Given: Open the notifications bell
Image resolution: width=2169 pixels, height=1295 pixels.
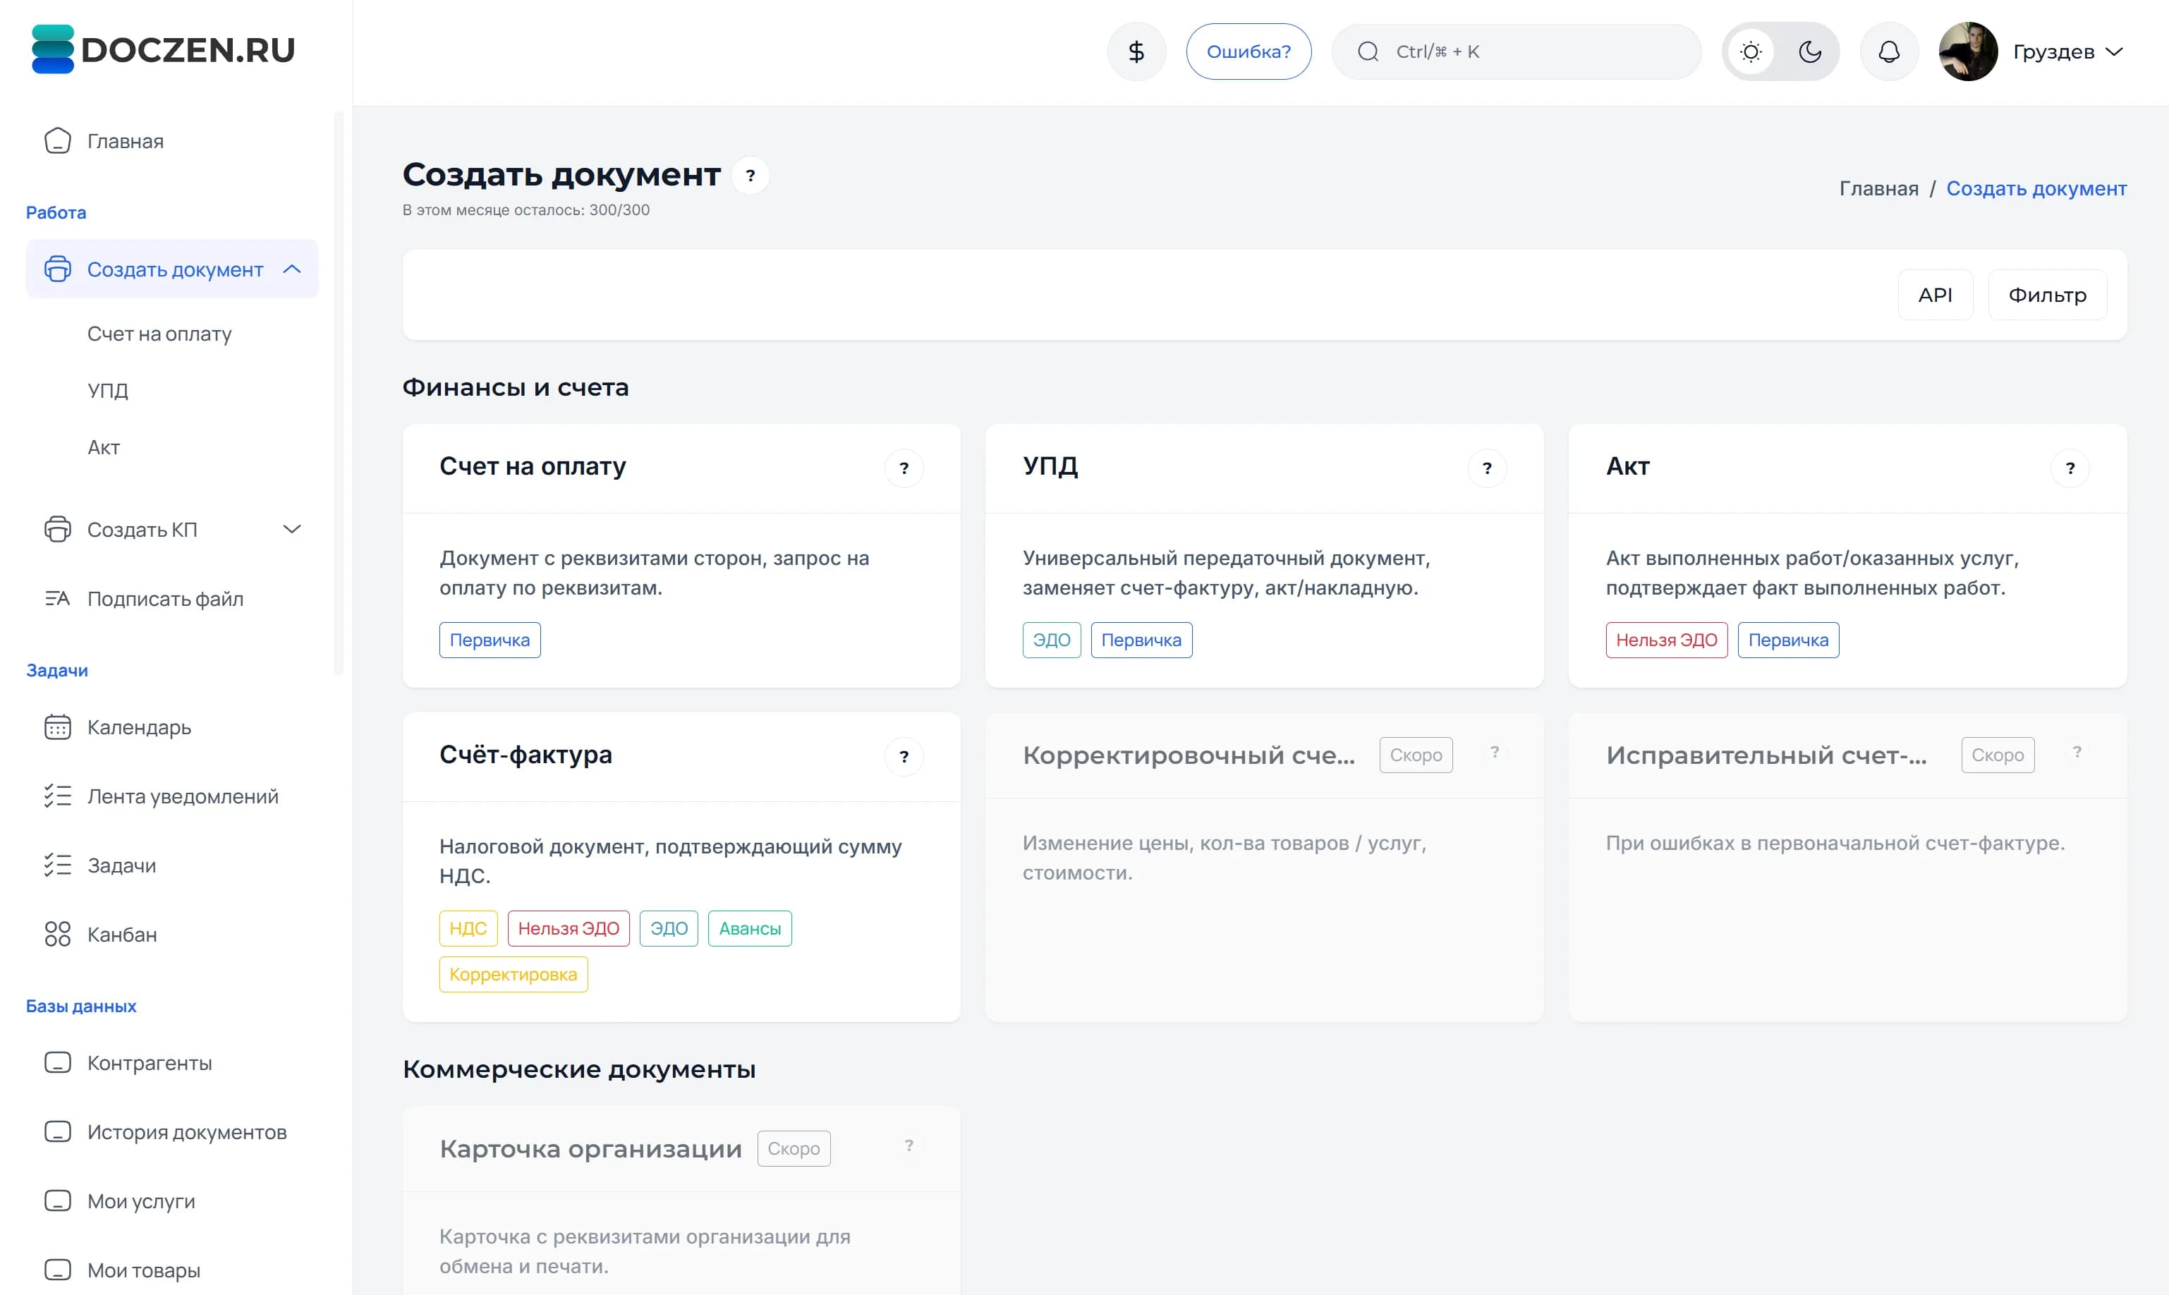Looking at the screenshot, I should [1889, 51].
